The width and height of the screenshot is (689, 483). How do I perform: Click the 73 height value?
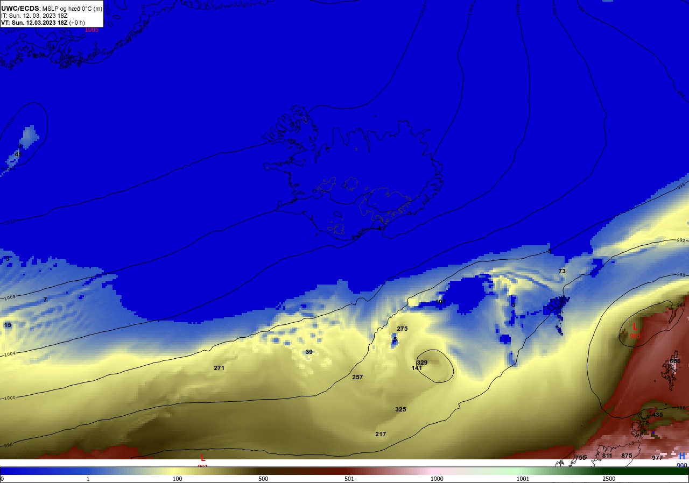coord(562,271)
